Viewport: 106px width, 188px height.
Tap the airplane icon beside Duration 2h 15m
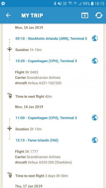pos(9,129)
